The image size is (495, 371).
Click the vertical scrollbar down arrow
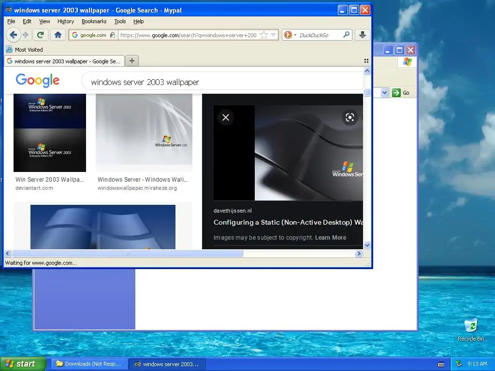367,245
